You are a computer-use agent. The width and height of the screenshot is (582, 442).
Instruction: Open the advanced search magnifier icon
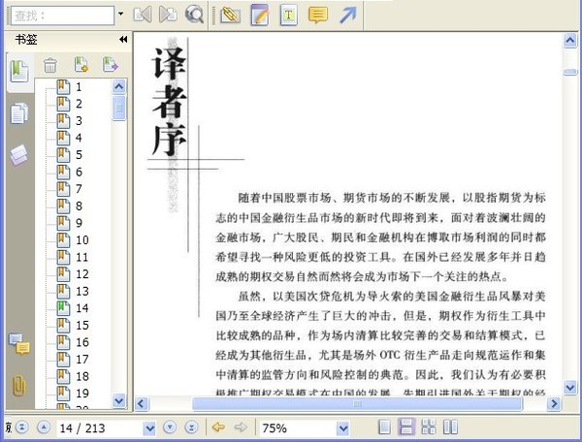(194, 15)
